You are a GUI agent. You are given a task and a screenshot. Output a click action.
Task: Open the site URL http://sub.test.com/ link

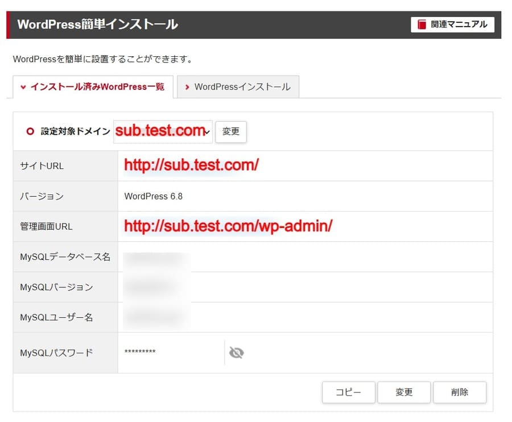tap(191, 166)
